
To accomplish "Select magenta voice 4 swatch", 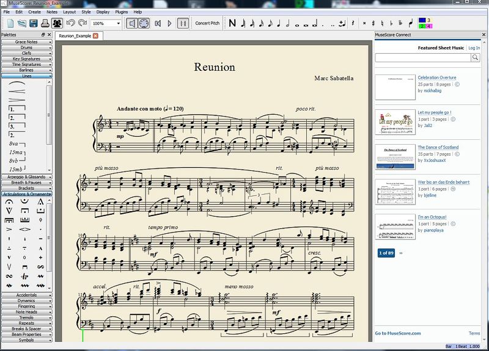I will click(x=429, y=26).
